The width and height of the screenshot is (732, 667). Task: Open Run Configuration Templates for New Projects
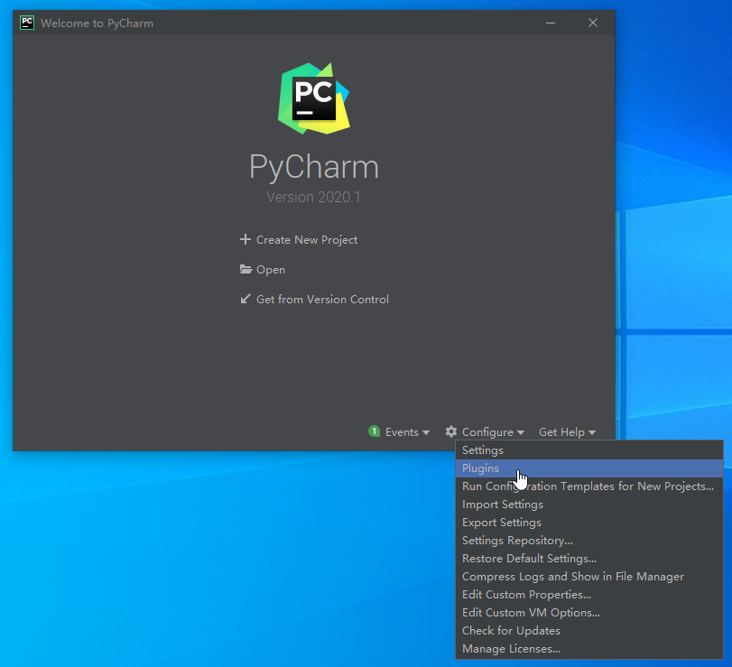pyautogui.click(x=589, y=486)
